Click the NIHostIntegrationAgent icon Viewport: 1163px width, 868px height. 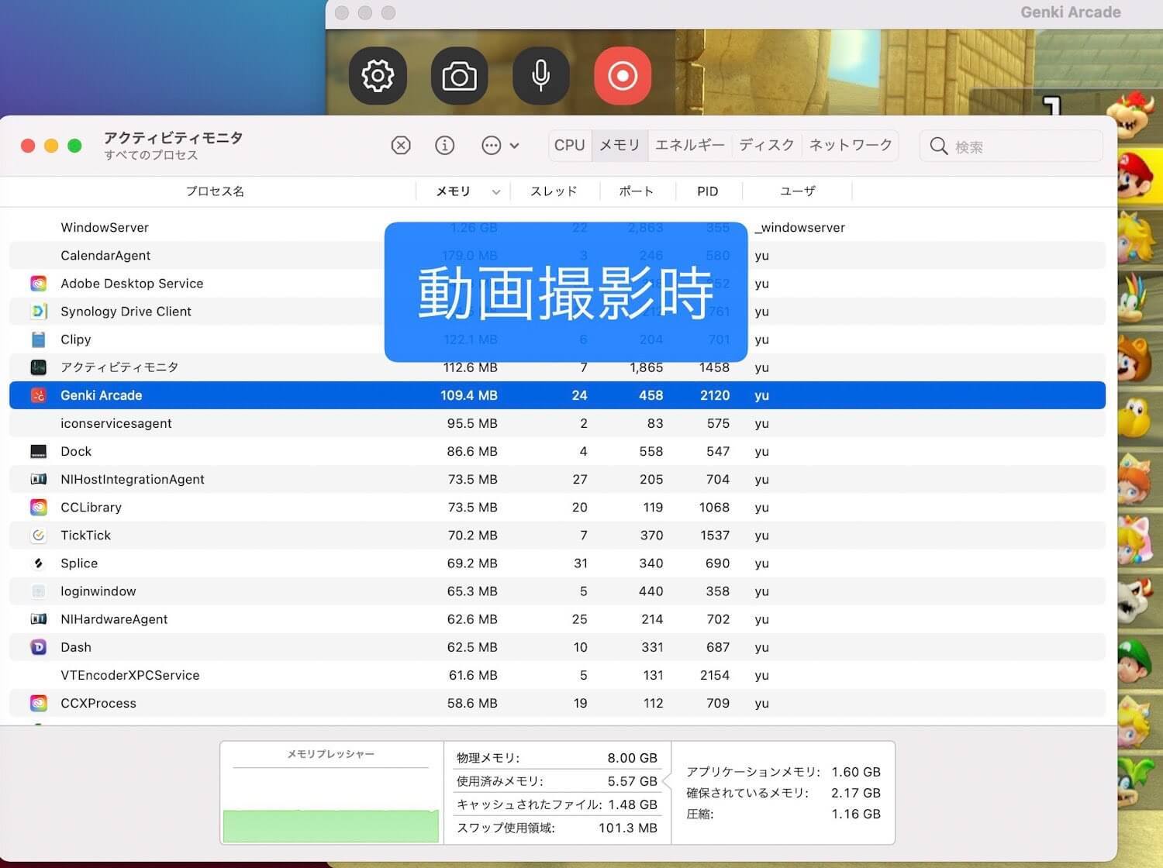[39, 480]
